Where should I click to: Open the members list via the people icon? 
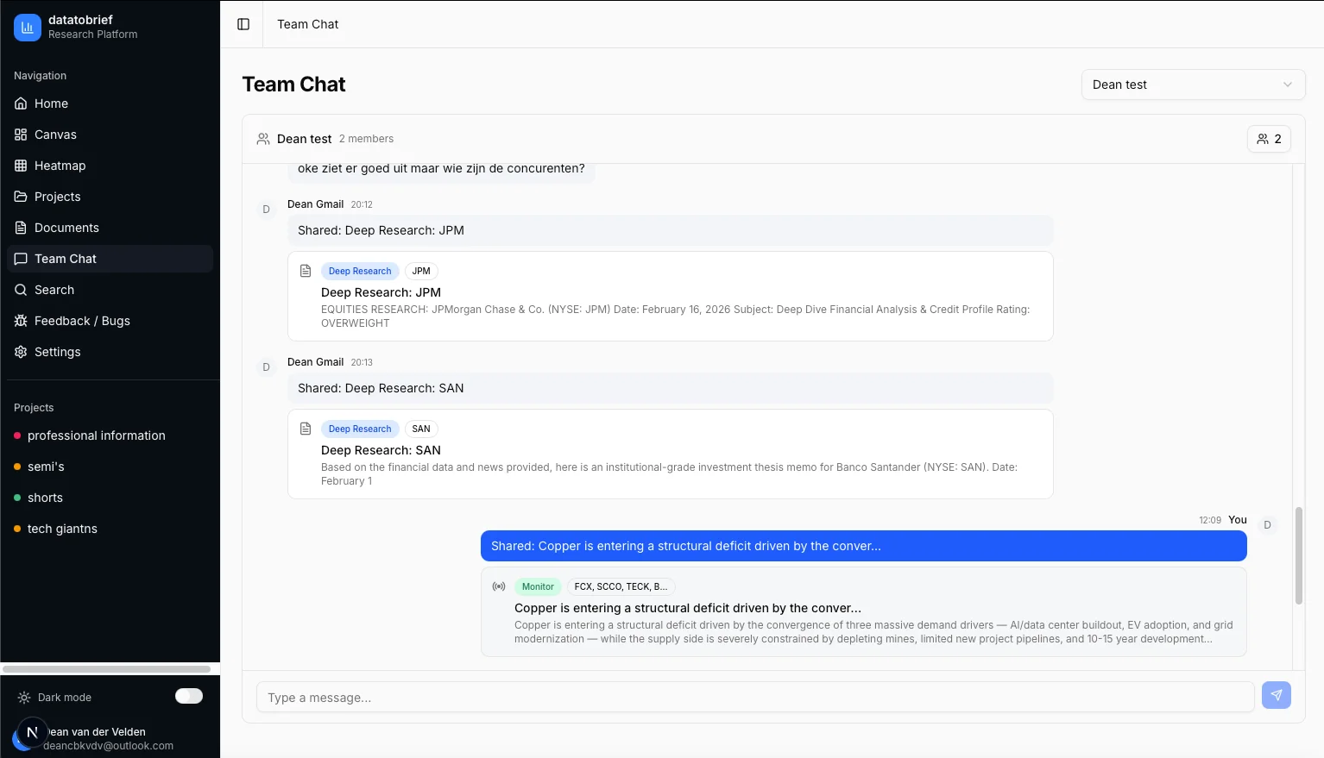(x=1269, y=138)
